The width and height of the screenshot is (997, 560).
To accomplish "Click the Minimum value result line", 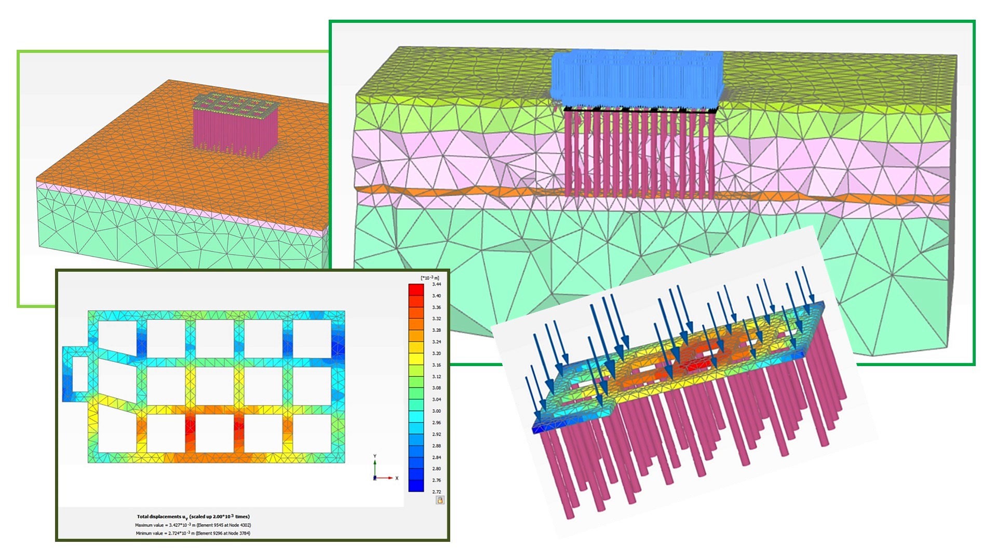I will (x=193, y=533).
